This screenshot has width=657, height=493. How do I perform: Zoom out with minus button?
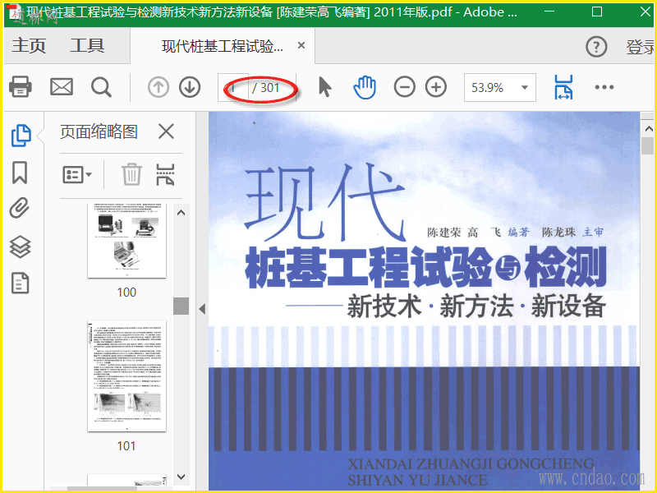pyautogui.click(x=404, y=87)
